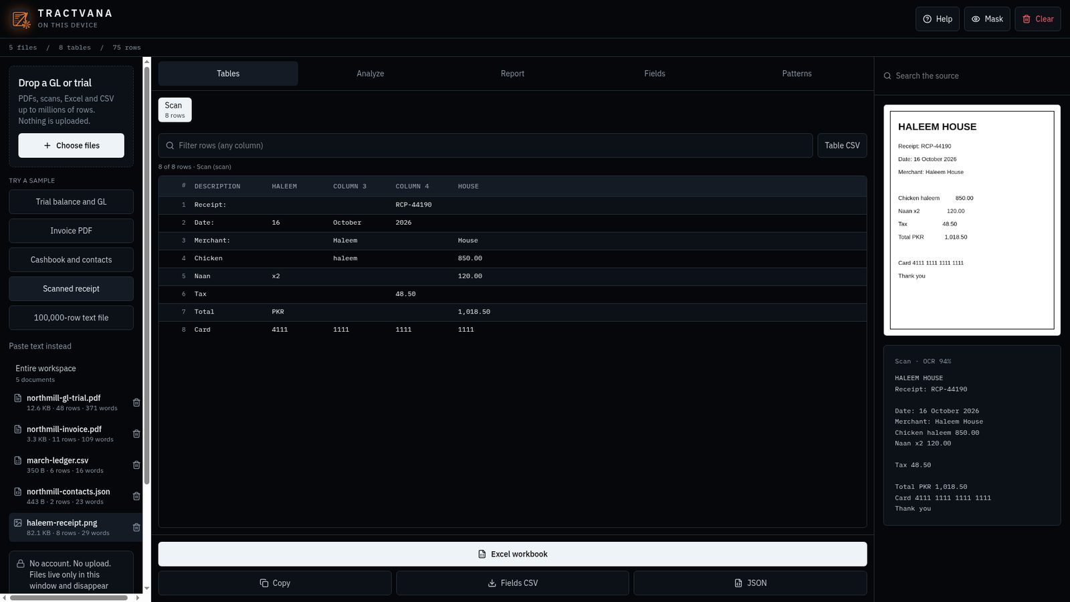Click the RCP-44190 table cell
The height and width of the screenshot is (602, 1070).
414,205
